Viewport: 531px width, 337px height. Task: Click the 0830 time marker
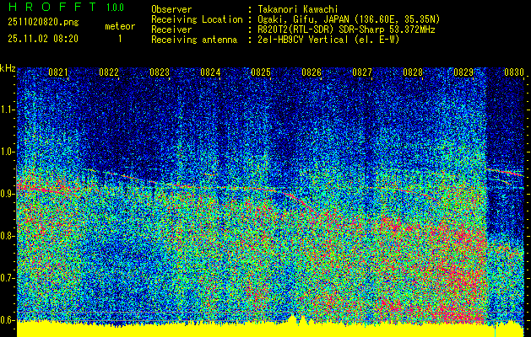[514, 72]
